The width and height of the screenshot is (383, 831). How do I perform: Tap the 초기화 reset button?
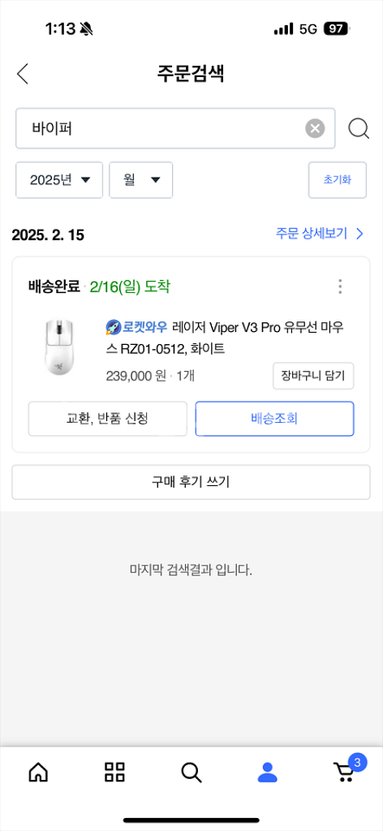point(338,180)
